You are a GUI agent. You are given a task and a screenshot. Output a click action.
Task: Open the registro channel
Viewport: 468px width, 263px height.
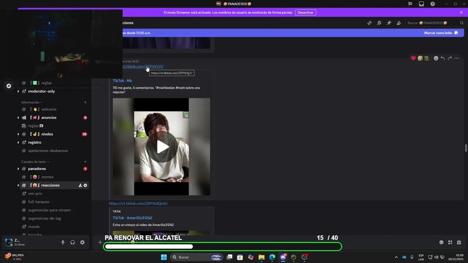pos(55,142)
